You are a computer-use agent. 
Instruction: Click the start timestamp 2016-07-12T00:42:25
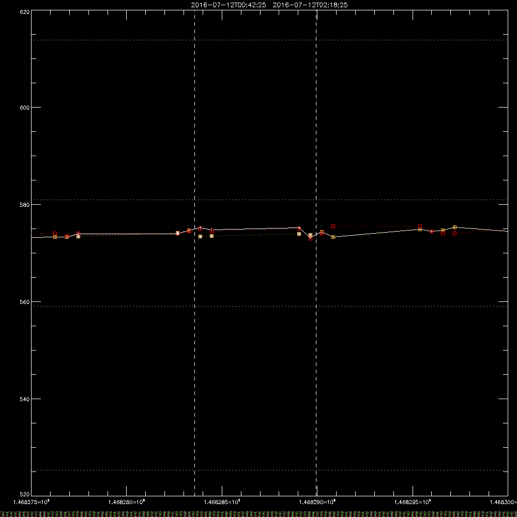[x=229, y=5]
